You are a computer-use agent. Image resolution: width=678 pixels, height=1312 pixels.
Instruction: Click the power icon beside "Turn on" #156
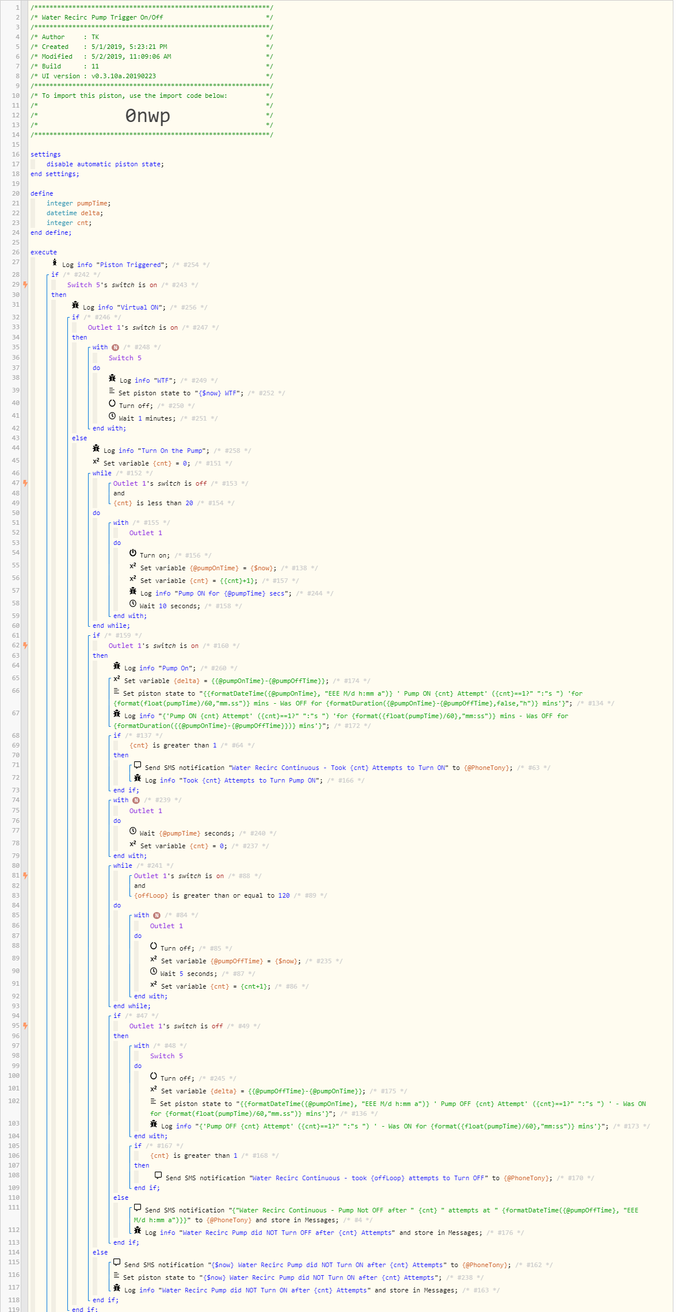[133, 553]
